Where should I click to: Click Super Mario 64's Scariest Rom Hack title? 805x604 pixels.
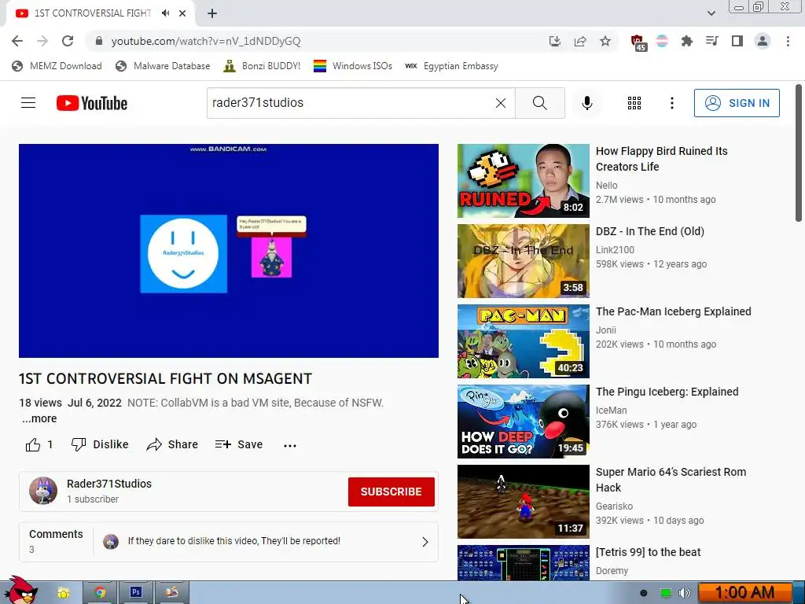[671, 480]
